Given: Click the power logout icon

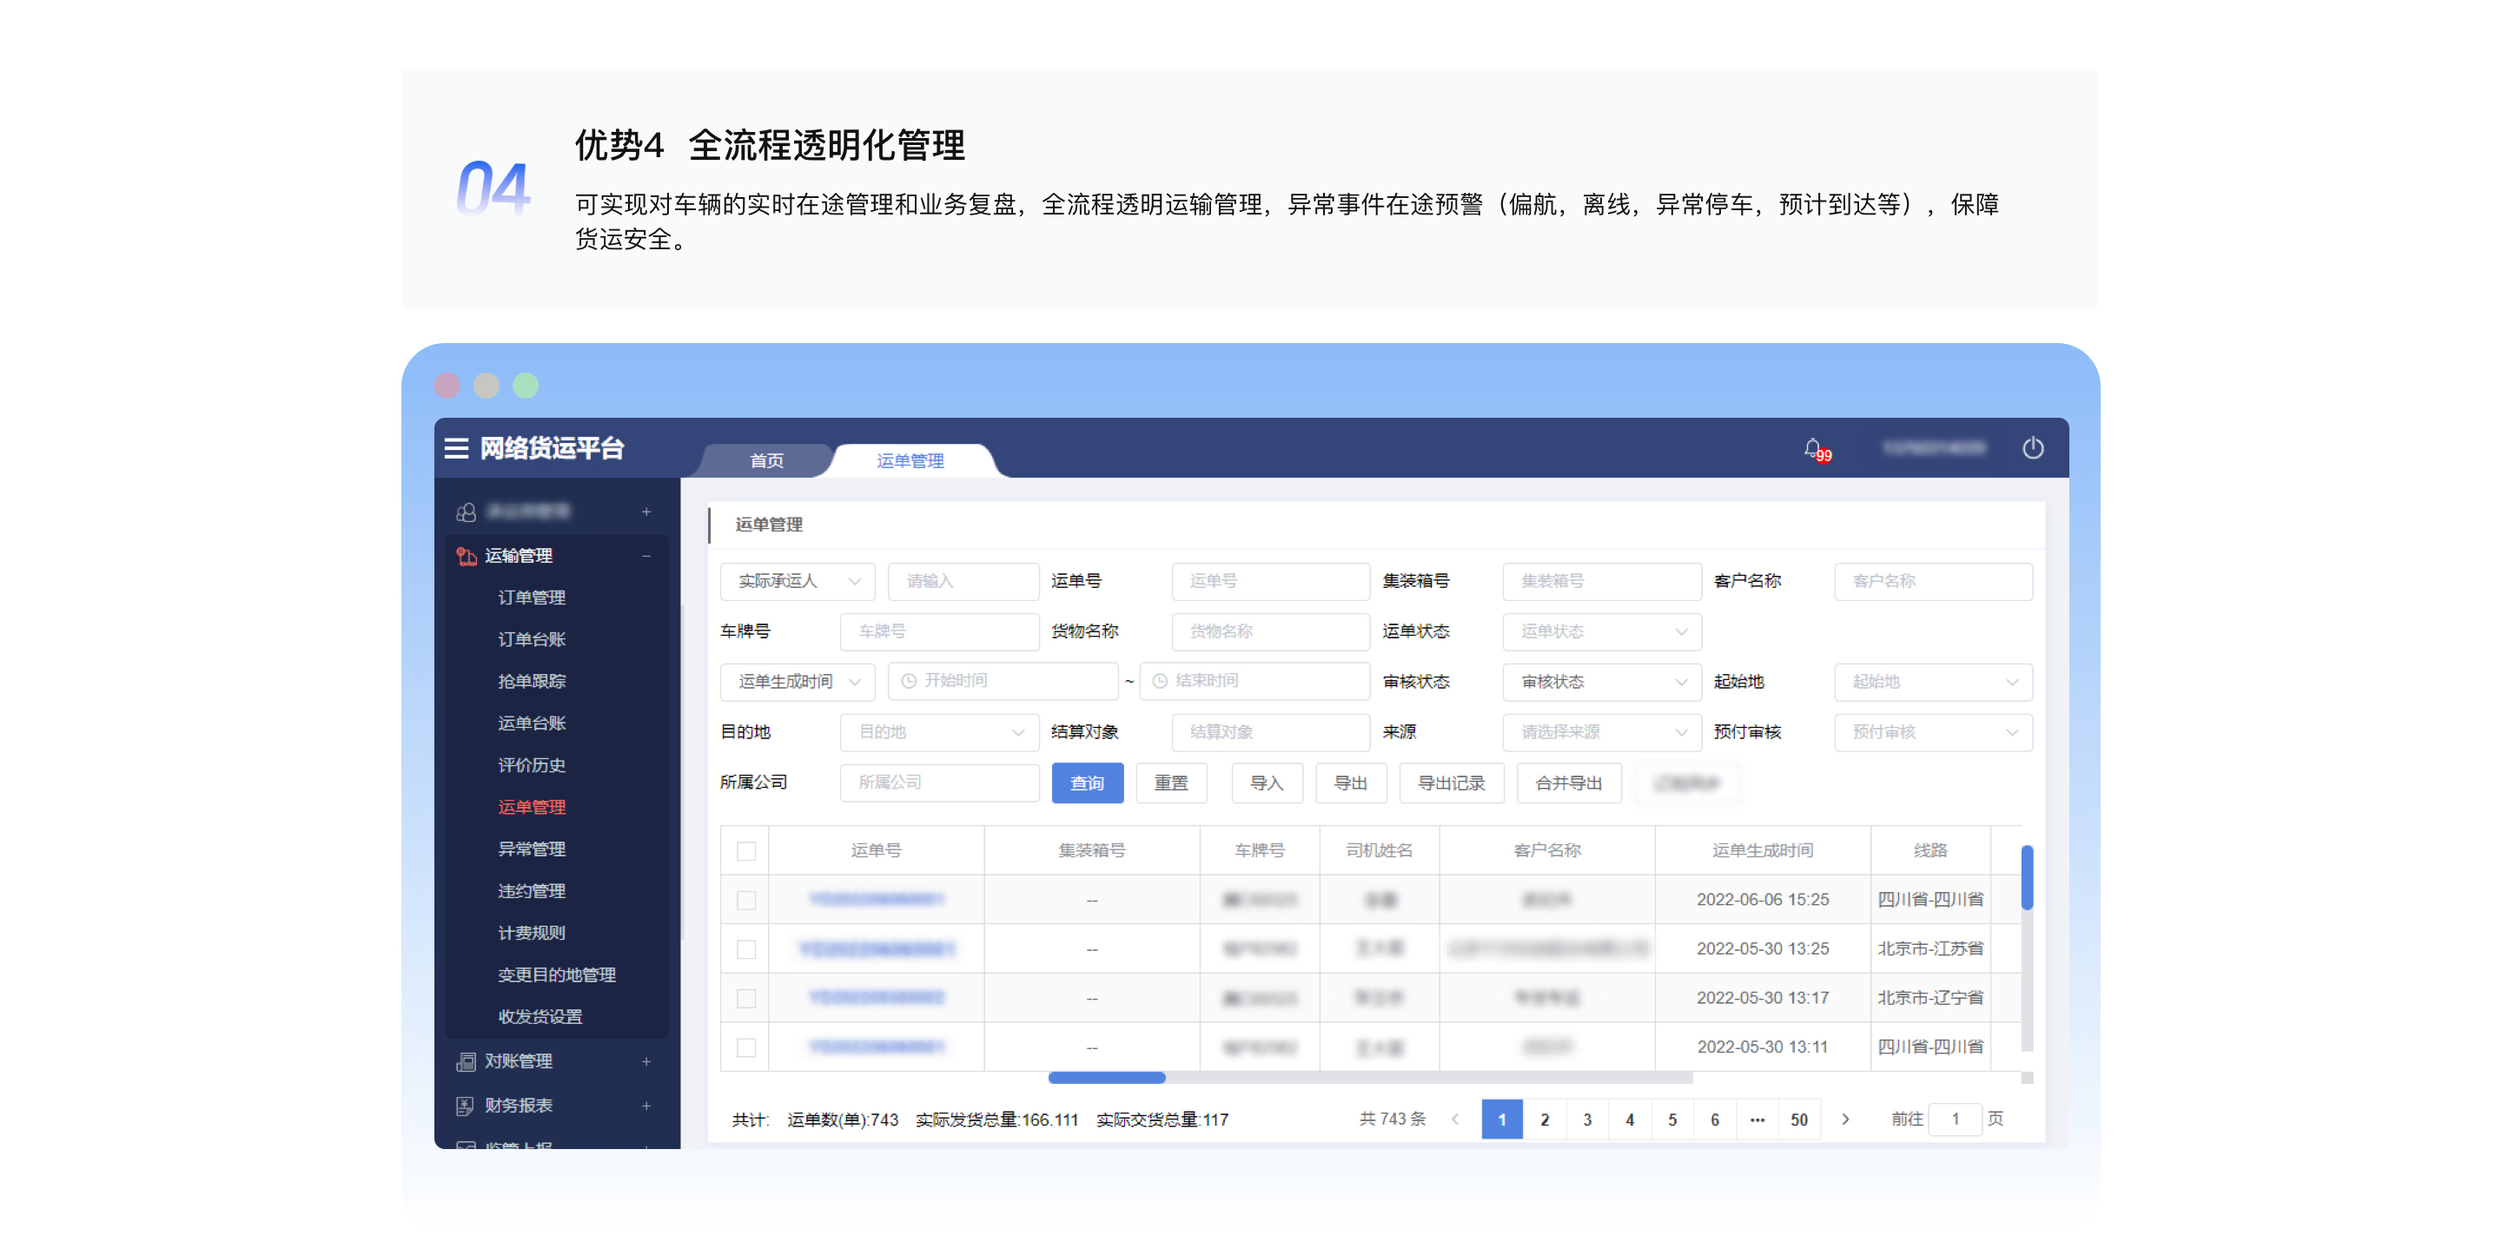Looking at the screenshot, I should pos(2032,447).
